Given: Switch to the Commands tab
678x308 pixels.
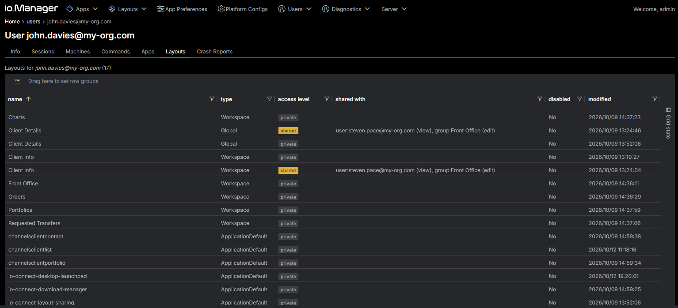Looking at the screenshot, I should coord(116,52).
